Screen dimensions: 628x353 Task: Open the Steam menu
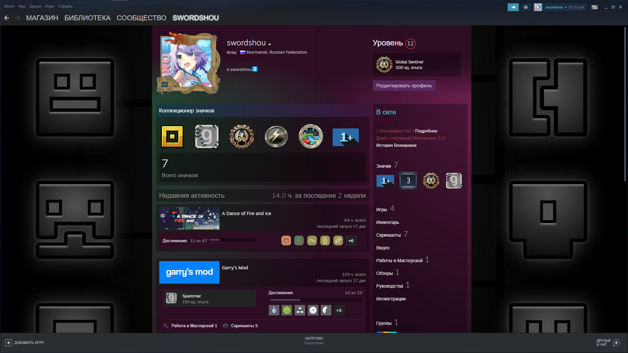point(9,6)
